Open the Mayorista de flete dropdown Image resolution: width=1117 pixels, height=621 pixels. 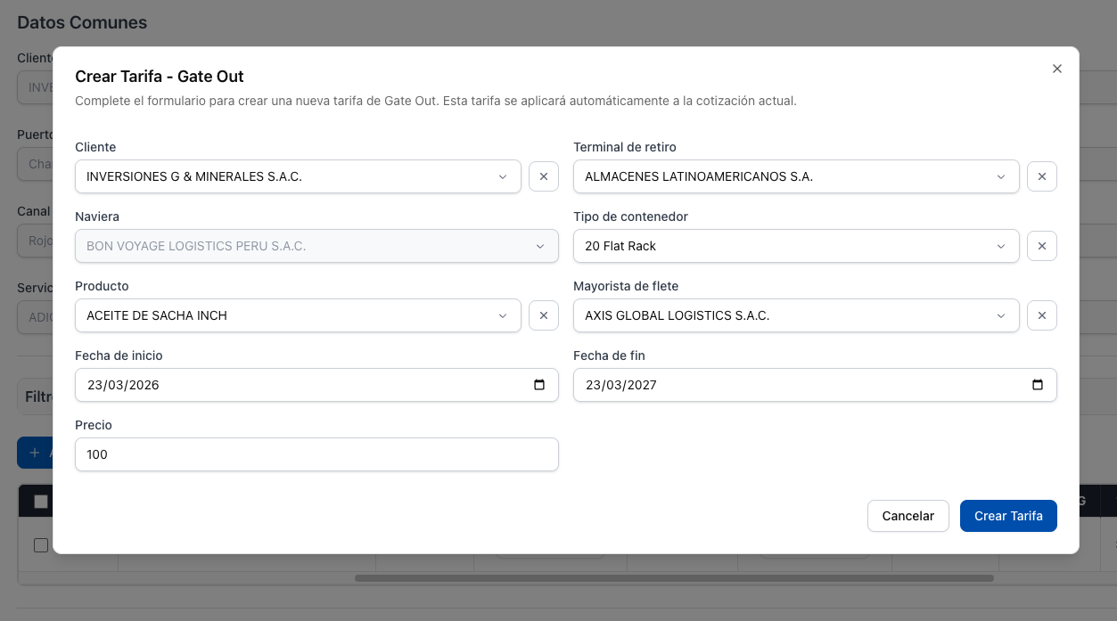(795, 315)
